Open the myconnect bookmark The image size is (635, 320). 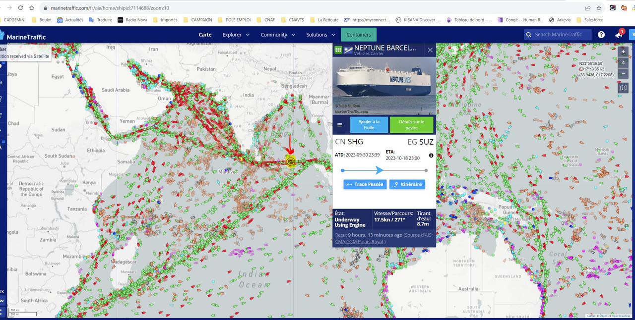(x=367, y=20)
